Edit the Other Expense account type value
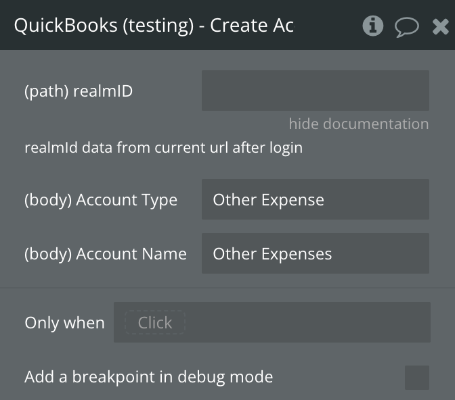The image size is (455, 400). pos(268,200)
